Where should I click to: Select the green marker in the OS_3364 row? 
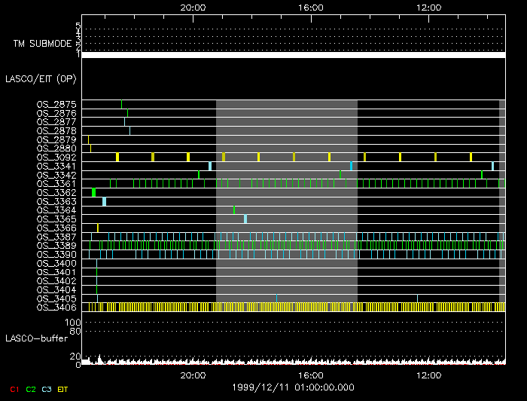point(234,210)
